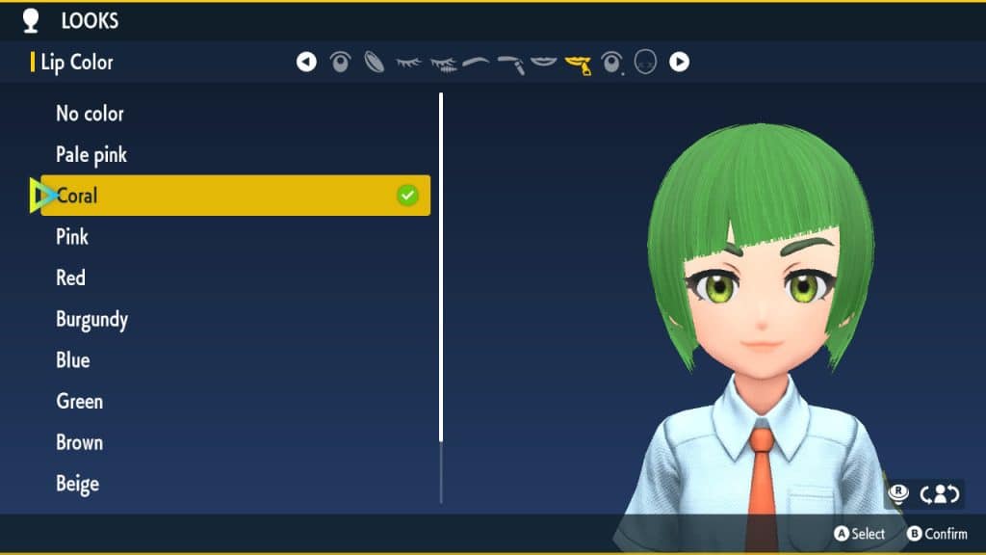The image size is (986, 555).
Task: Choose the Brown lip color
Action: click(79, 443)
